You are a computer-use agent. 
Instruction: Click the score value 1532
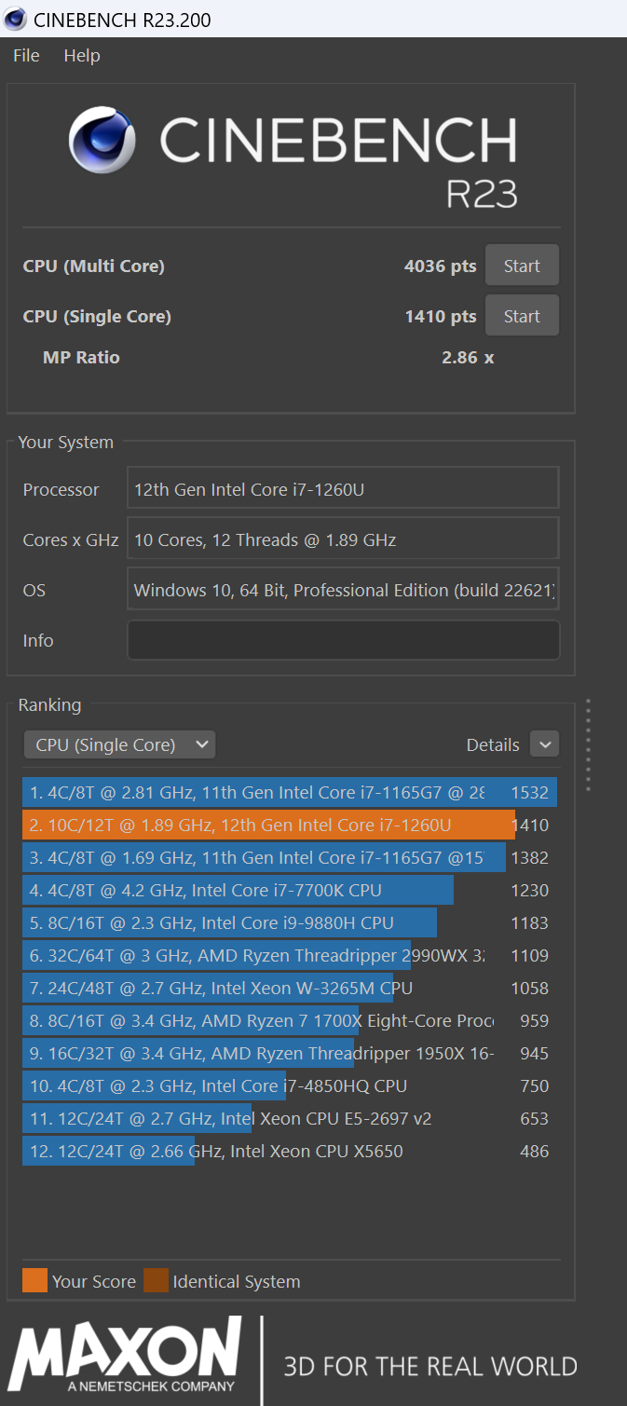pos(530,792)
